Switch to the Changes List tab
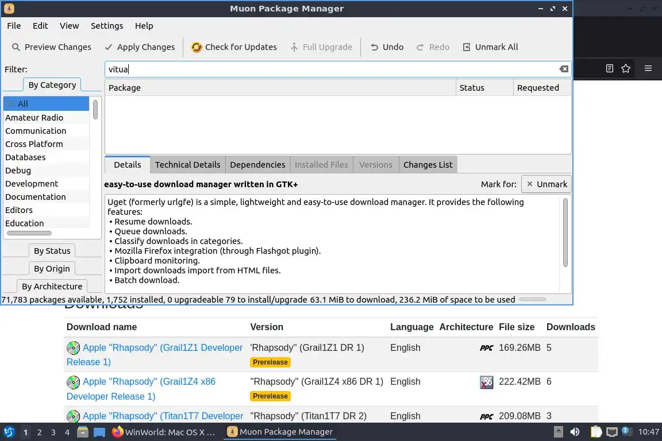Screen dimensions: 662x441 428,165
